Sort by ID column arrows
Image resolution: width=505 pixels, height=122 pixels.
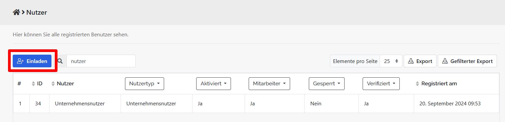point(33,84)
